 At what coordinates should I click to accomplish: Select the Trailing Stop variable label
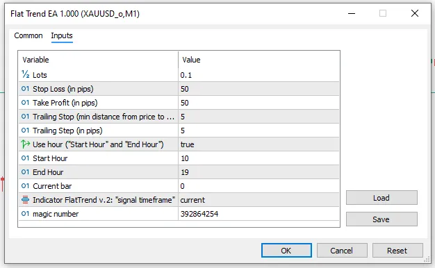click(x=104, y=117)
